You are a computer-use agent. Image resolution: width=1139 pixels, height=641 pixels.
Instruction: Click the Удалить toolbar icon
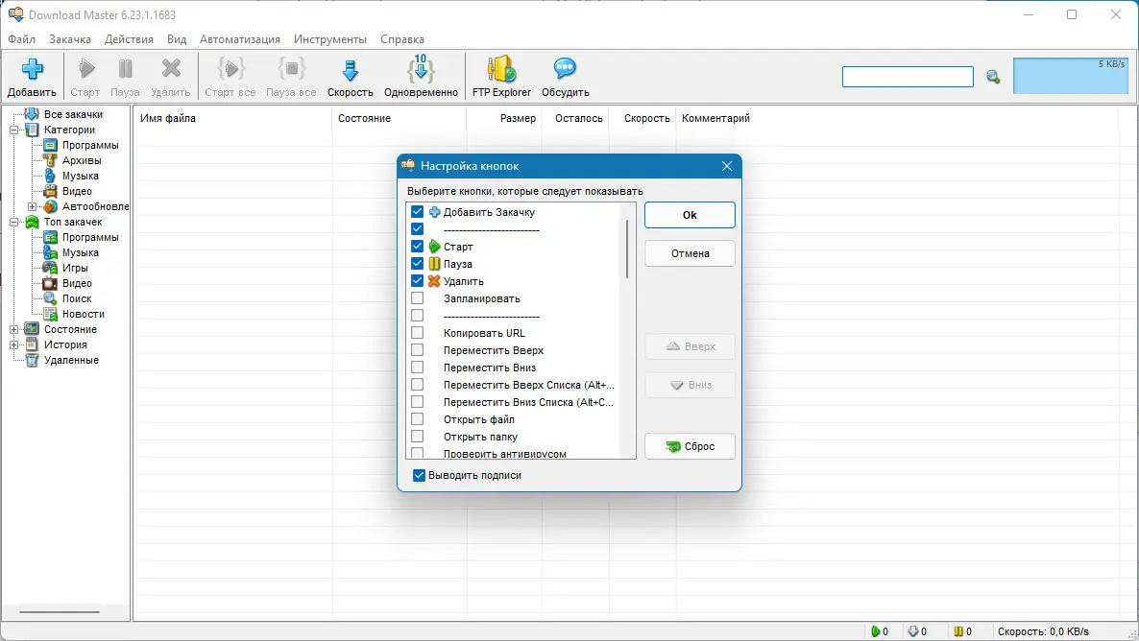click(171, 76)
